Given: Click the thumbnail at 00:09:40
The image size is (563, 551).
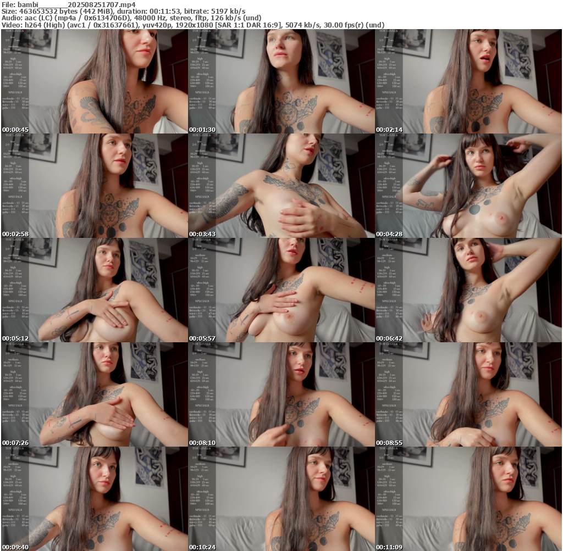Looking at the screenshot, I should coord(94,499).
